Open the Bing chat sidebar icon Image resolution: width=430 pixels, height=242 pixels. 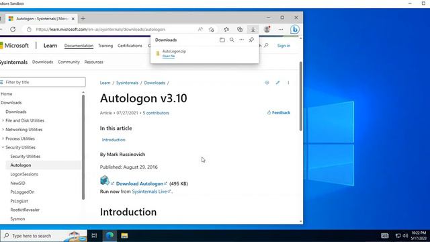[x=295, y=30]
